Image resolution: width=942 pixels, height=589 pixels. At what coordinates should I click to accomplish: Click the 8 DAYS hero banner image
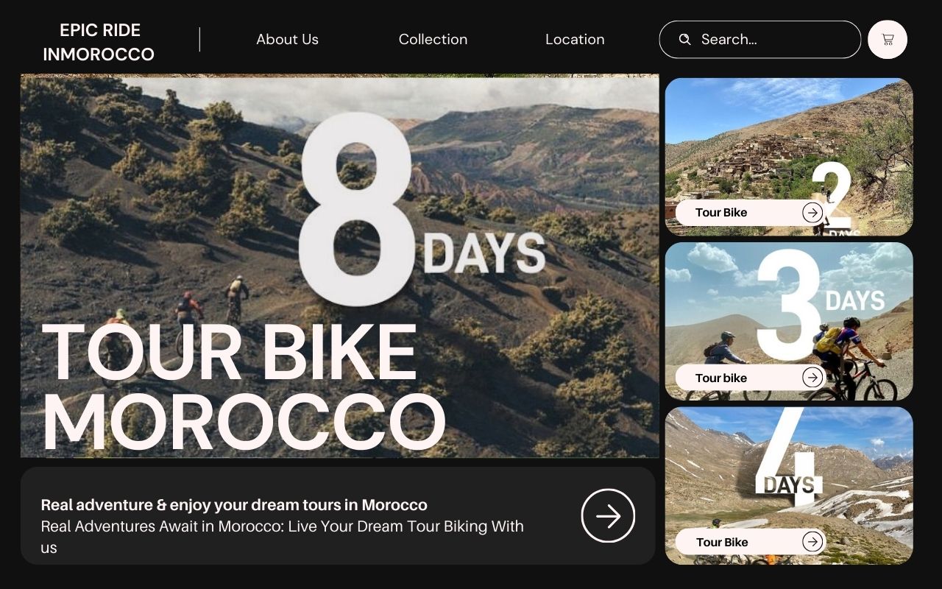coord(515,184)
